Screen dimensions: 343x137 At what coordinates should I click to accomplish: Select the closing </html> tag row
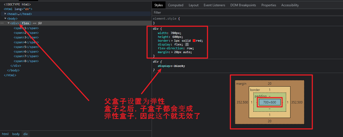(10, 75)
